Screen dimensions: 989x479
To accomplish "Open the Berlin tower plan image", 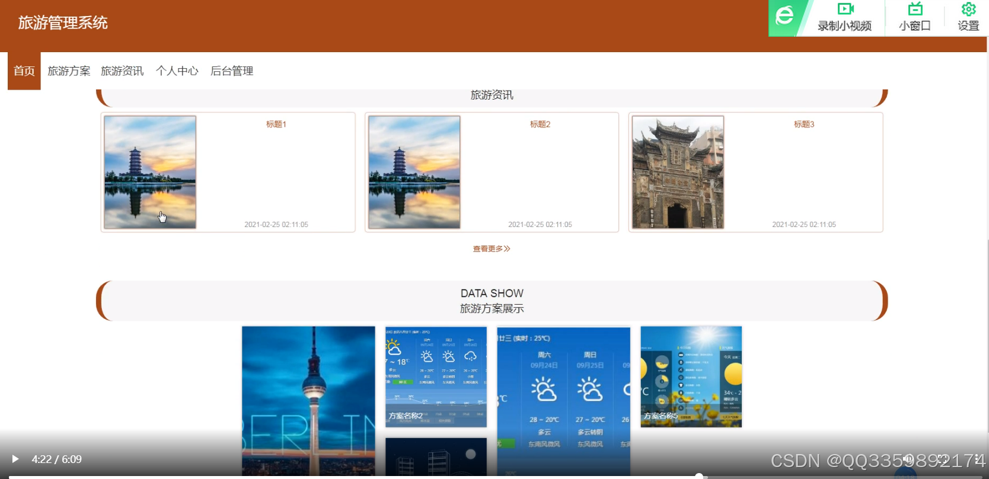I will (x=308, y=401).
